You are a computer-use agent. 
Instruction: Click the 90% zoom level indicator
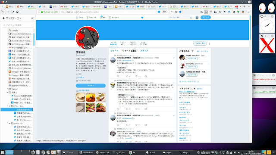(165, 12)
